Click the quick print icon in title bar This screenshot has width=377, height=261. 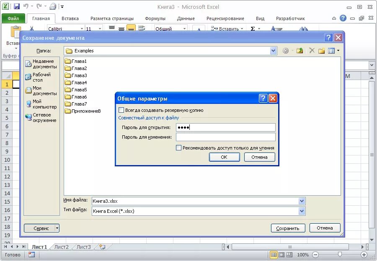tap(53, 7)
